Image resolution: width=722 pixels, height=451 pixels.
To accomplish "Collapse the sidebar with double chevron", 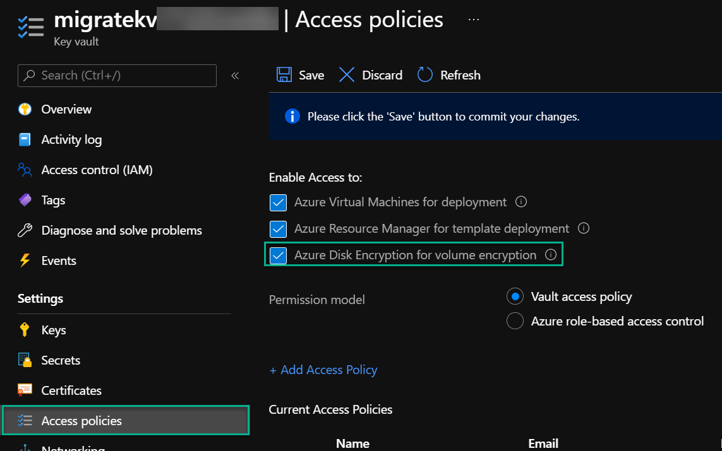I will (x=235, y=76).
